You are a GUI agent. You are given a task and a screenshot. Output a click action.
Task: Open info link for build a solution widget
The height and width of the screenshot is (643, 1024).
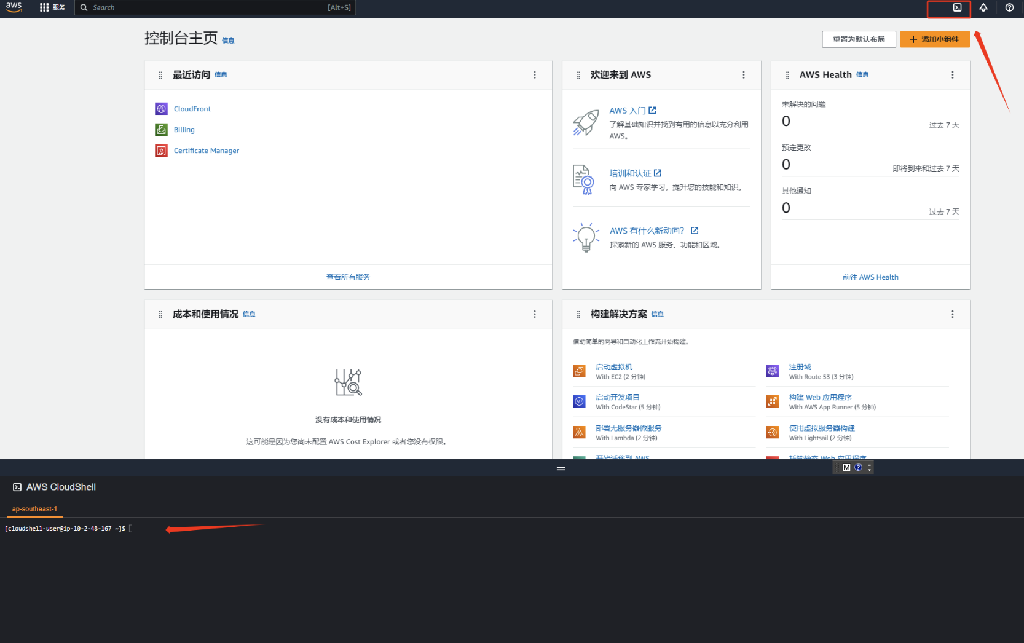pyautogui.click(x=657, y=314)
